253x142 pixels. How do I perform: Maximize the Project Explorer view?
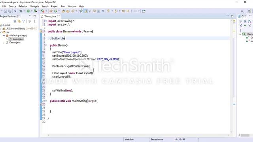point(35,16)
